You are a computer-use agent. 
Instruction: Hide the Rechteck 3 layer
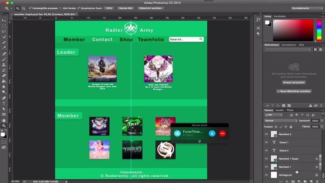(x=266, y=134)
